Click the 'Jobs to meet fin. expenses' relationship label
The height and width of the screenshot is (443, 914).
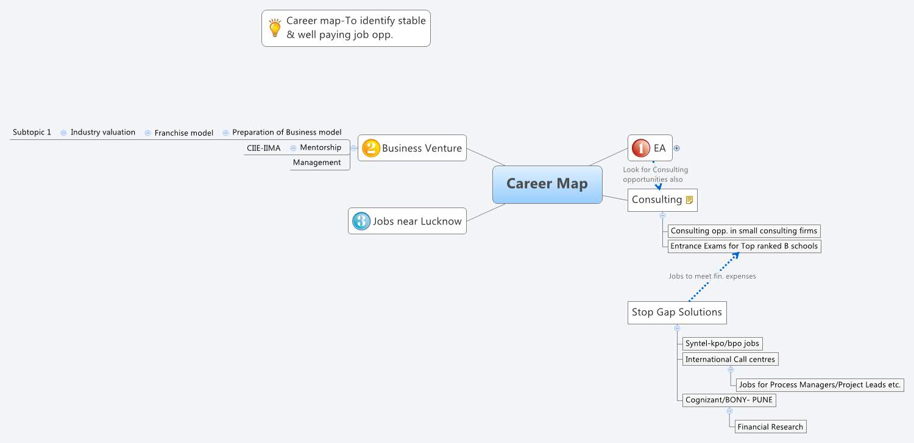712,276
